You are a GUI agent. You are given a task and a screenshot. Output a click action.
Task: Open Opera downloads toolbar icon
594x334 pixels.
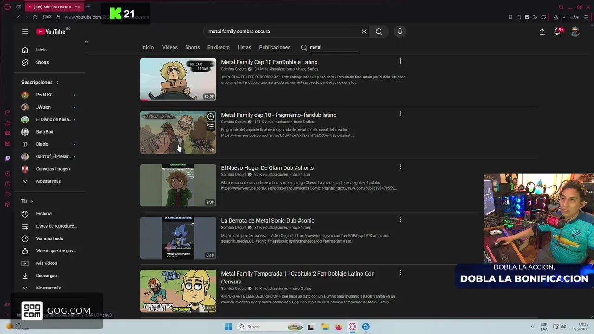(564, 17)
